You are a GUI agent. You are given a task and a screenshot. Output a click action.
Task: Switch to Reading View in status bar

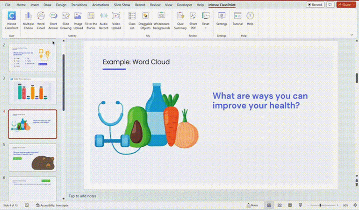(289, 205)
